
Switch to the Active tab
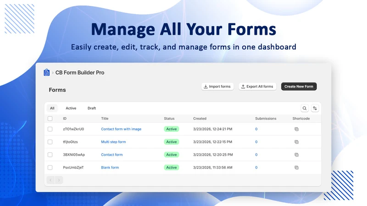pyautogui.click(x=71, y=108)
